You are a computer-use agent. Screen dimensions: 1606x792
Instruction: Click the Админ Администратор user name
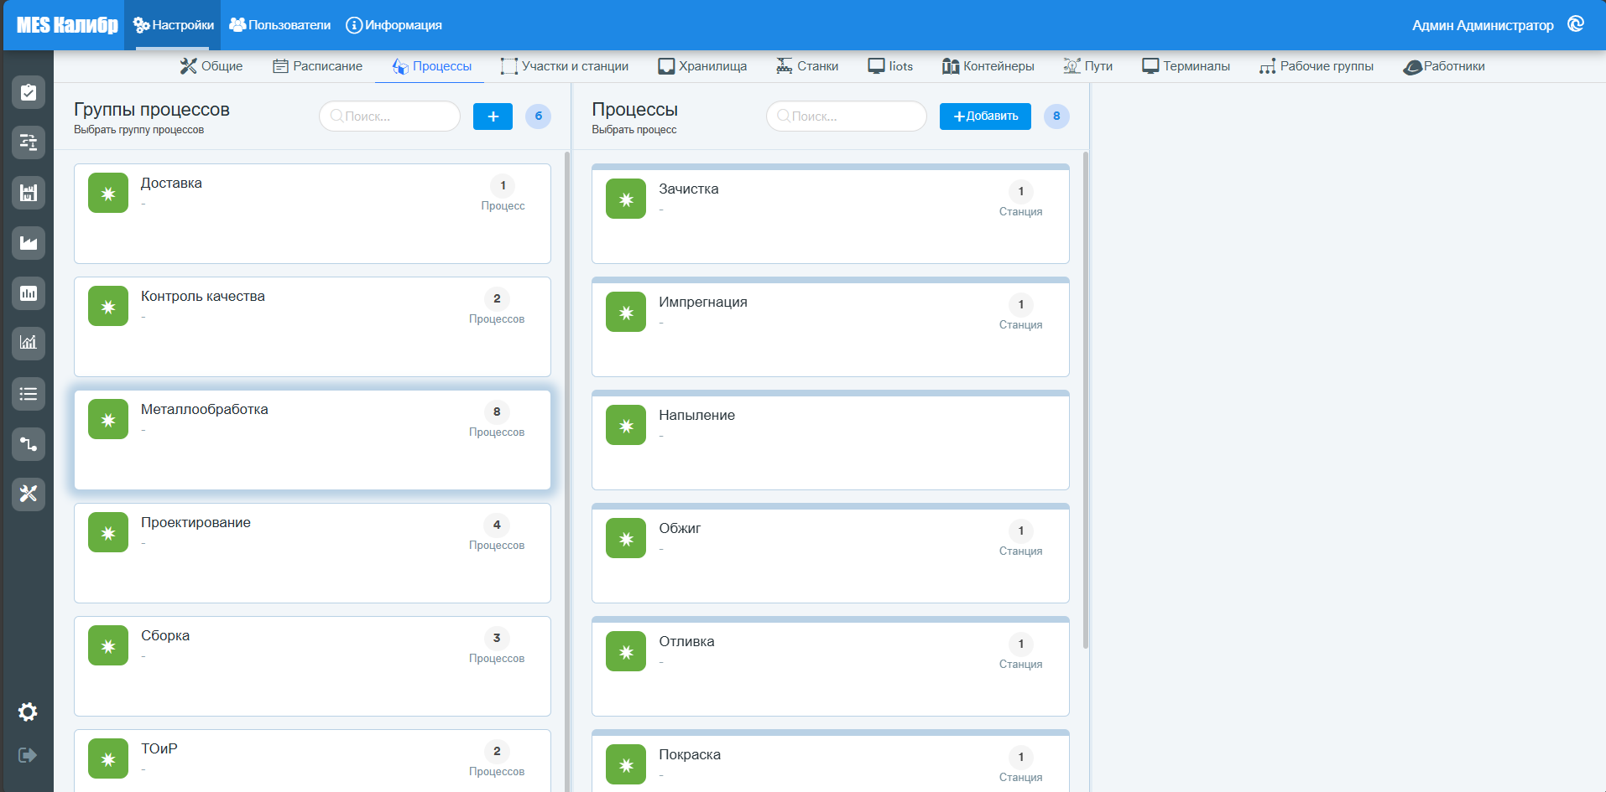[1482, 25]
